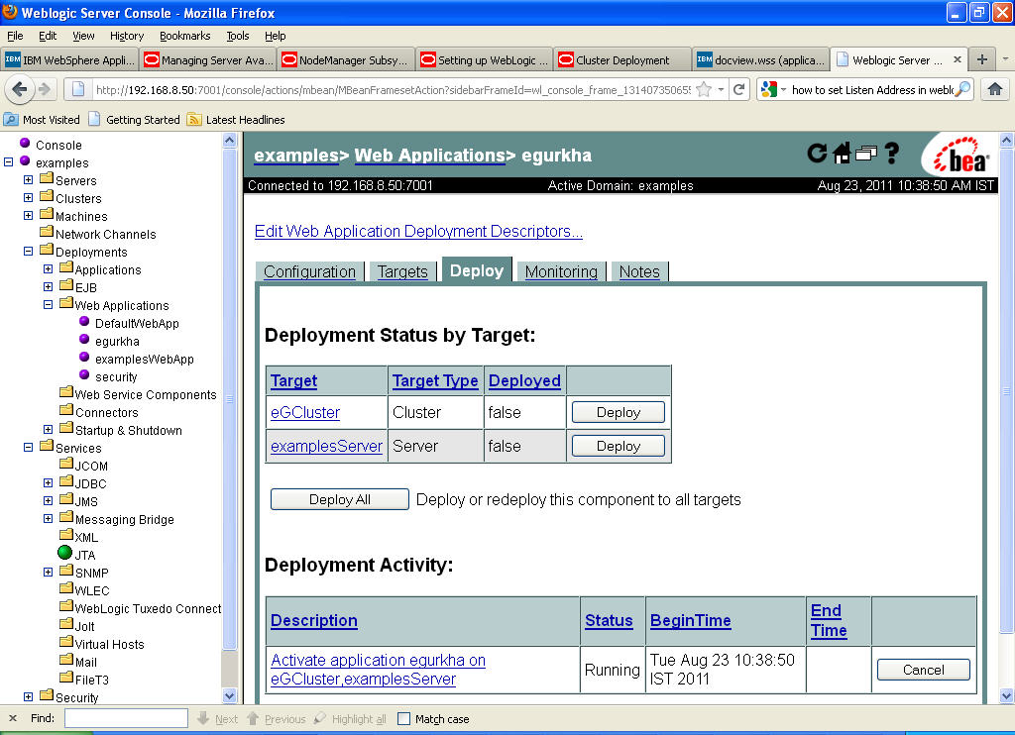
Task: Click the help question mark icon
Action: 892,154
